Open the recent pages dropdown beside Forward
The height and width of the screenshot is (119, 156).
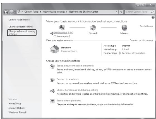15,12
